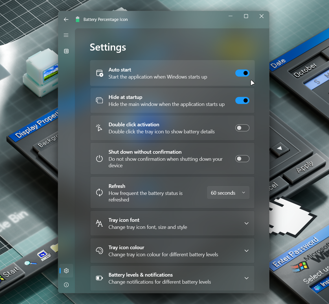This screenshot has width=329, height=304.
Task: Click the Tray icon font icon
Action: tap(99, 223)
